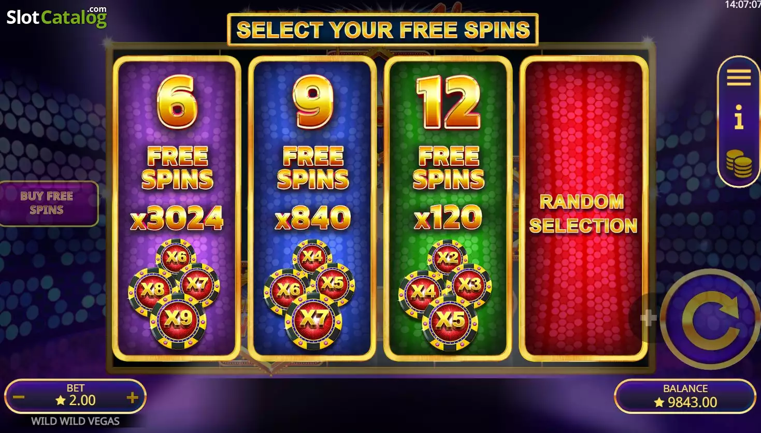The width and height of the screenshot is (761, 433).
Task: Select the 9 Free Spins blue card
Action: point(312,208)
